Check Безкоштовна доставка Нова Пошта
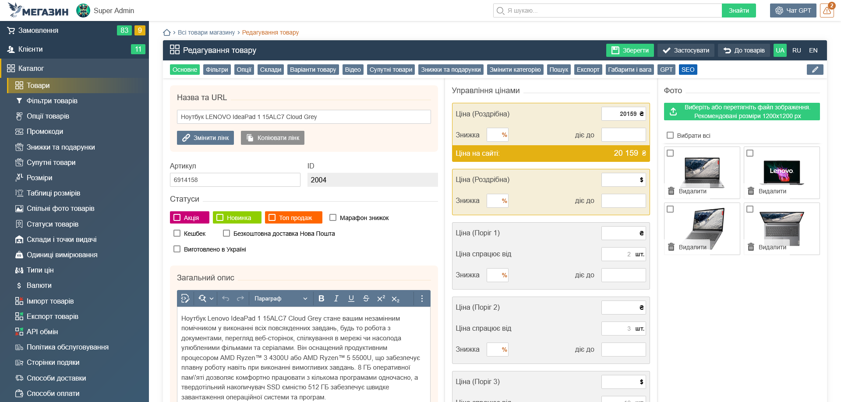This screenshot has height=402, width=841. point(226,233)
